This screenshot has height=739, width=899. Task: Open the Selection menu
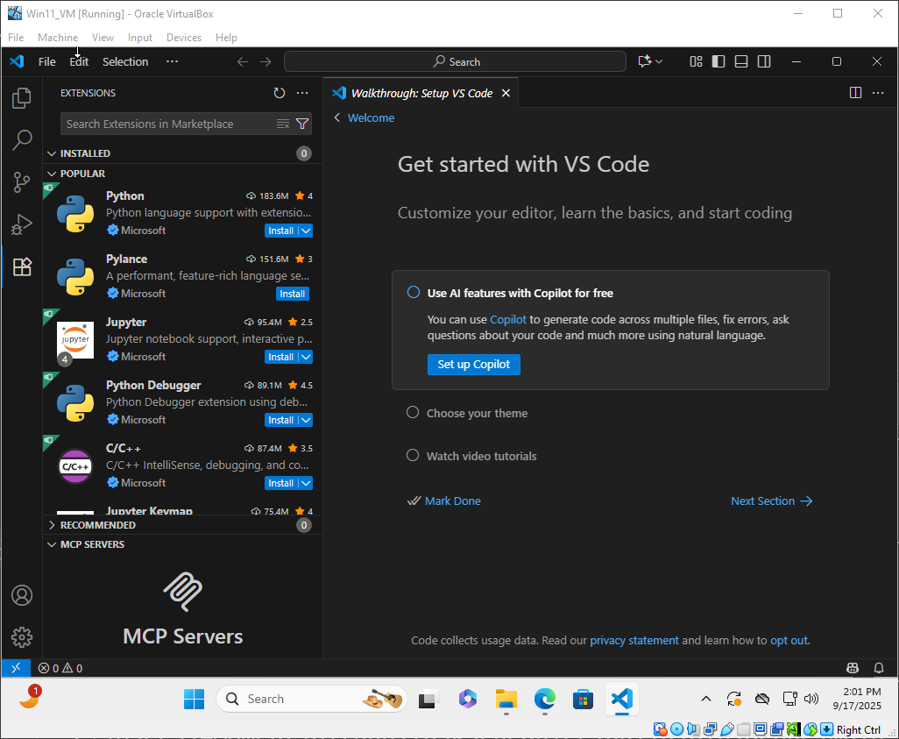click(x=125, y=61)
